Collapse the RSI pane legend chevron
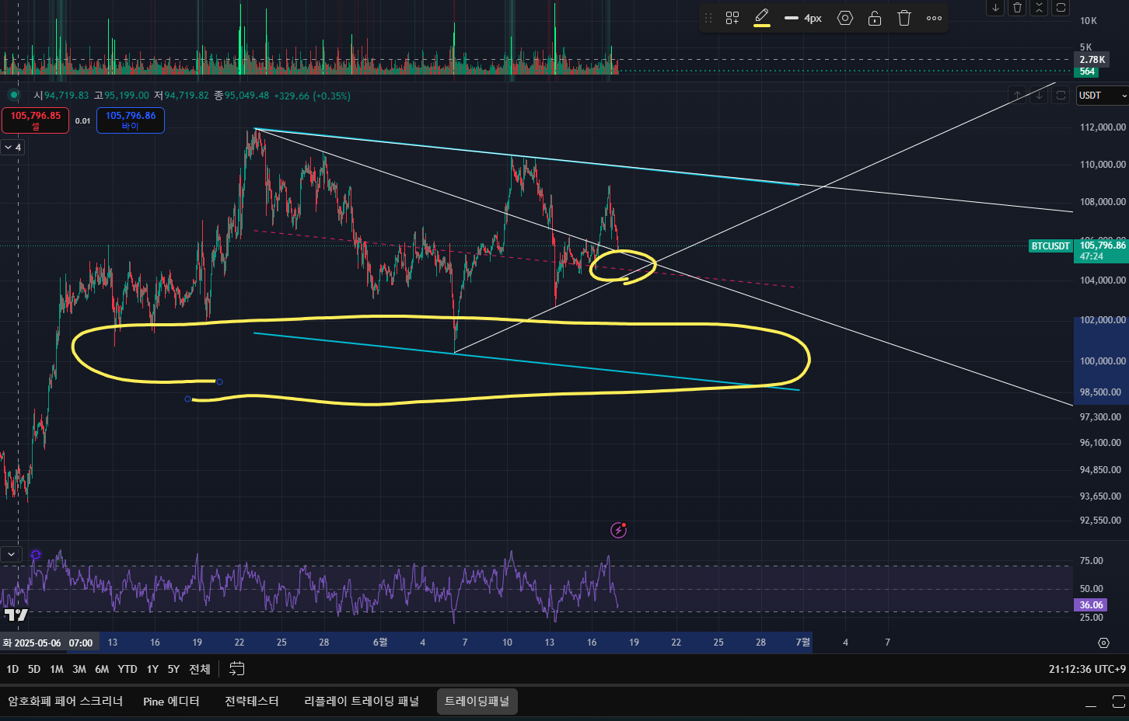The image size is (1129, 721). (x=11, y=555)
